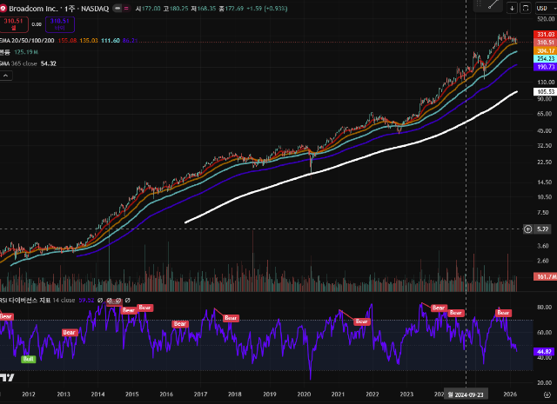
Task: Click the red 161.7M volume scale label
Action: [x=546, y=276]
